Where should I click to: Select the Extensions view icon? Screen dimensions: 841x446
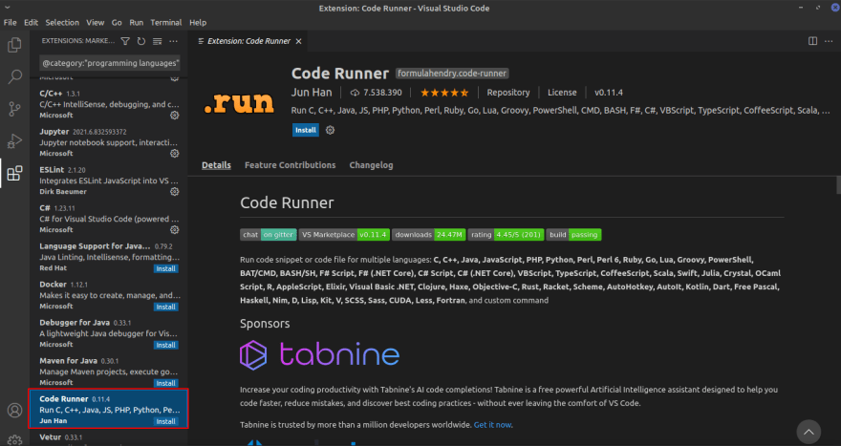pyautogui.click(x=14, y=173)
